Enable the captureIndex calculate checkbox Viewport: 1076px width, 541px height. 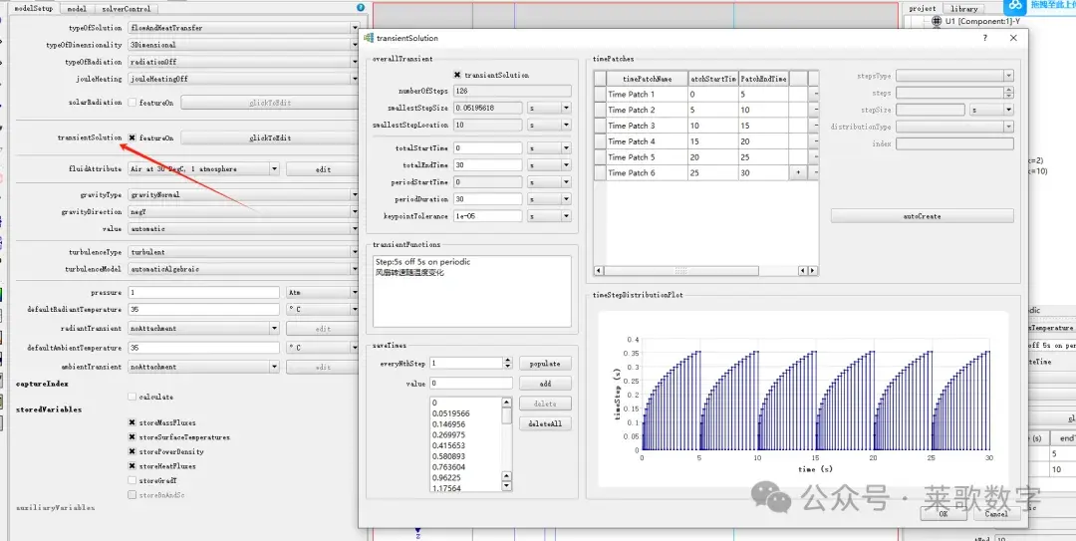pos(132,397)
